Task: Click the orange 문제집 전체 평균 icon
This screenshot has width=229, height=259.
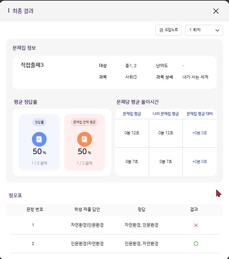Action: 84,139
